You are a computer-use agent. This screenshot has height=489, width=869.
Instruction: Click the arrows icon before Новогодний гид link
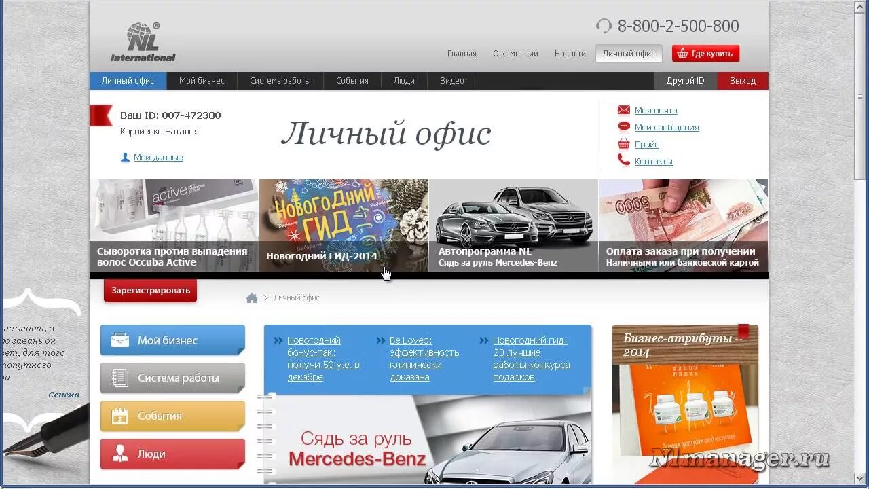(484, 340)
